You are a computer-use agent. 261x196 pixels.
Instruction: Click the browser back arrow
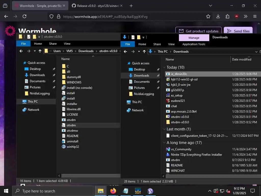6,16
